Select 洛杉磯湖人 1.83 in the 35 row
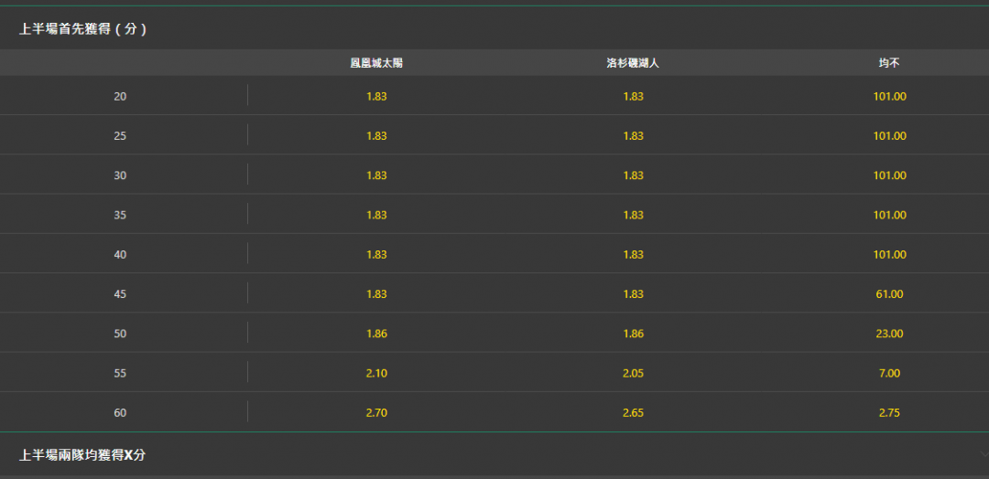 tap(634, 215)
